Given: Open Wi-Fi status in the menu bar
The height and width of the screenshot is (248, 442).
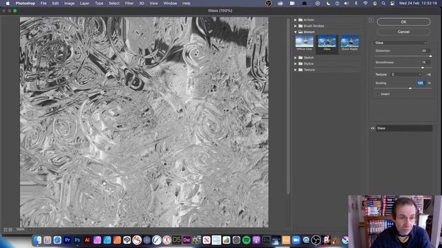Looking at the screenshot, I should coord(365,3).
